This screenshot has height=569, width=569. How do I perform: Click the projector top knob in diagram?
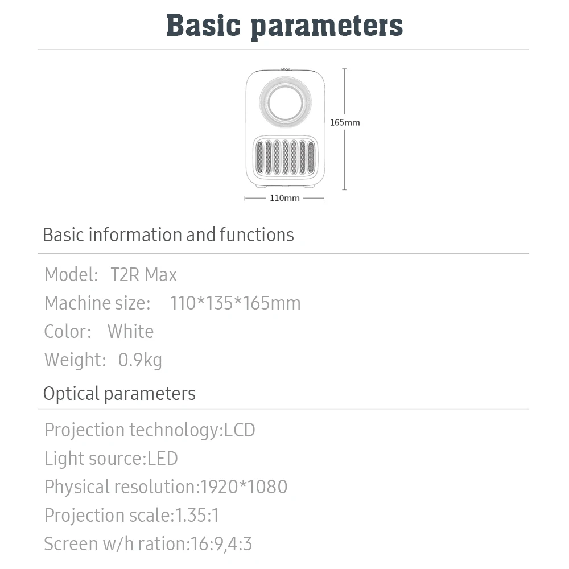pos(285,69)
